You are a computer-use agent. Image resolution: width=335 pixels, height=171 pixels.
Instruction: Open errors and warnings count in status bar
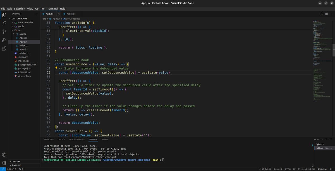point(11,169)
